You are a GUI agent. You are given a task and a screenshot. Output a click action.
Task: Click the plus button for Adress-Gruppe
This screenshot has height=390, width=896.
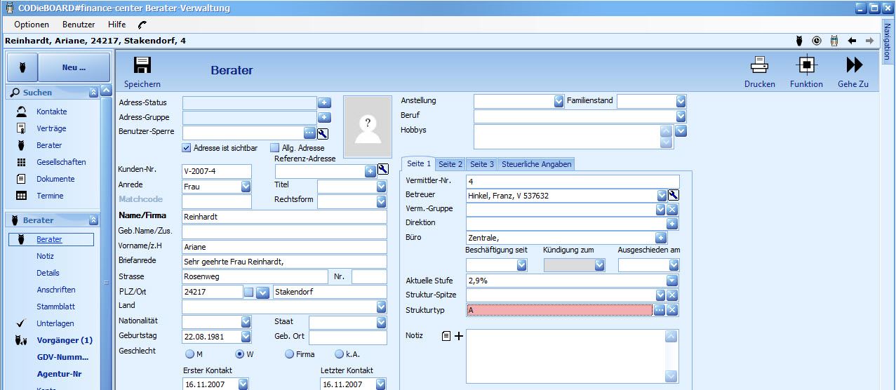(x=324, y=117)
